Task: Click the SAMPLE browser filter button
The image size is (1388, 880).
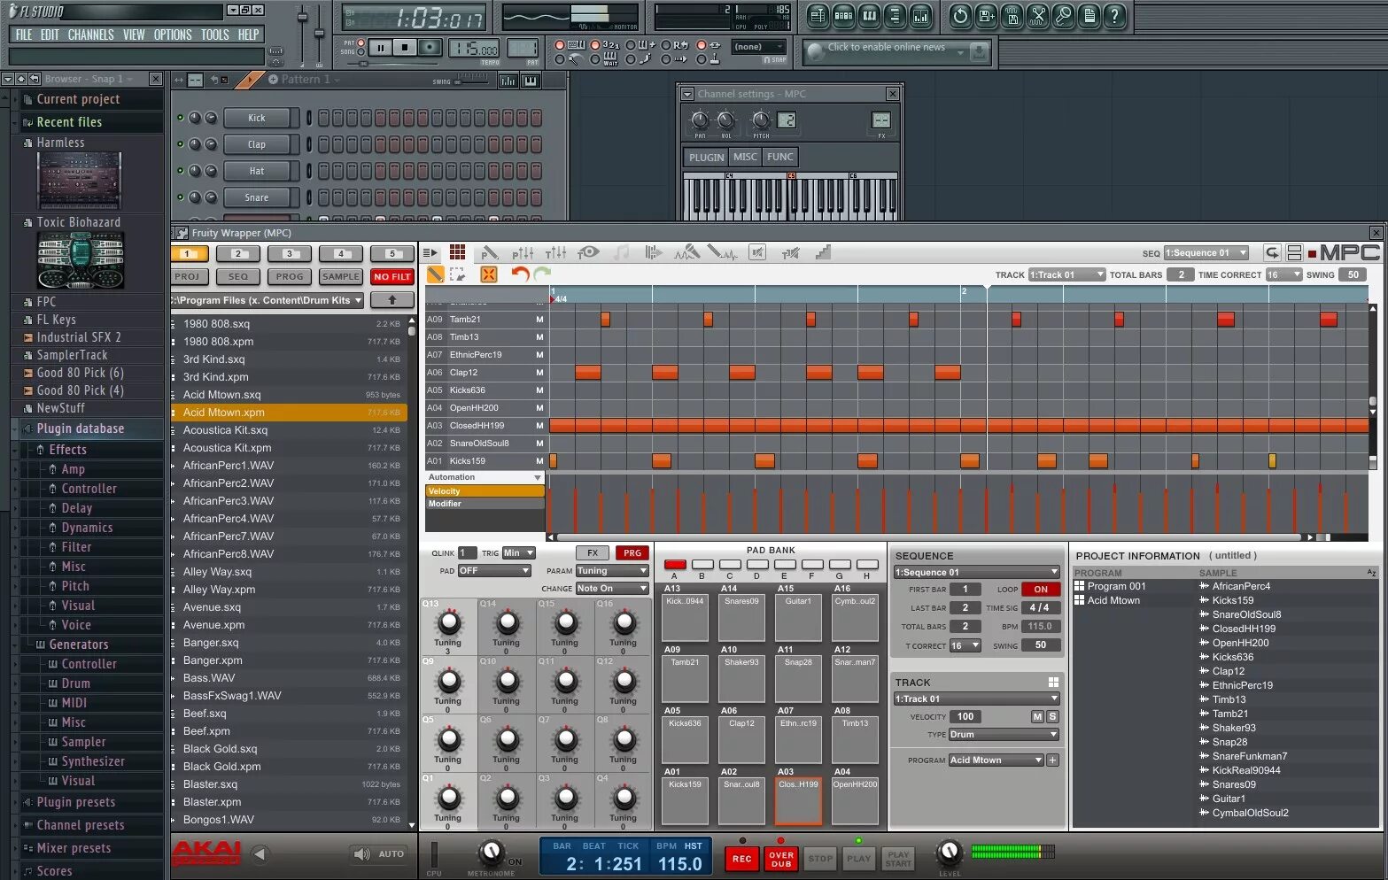Action: (x=341, y=276)
